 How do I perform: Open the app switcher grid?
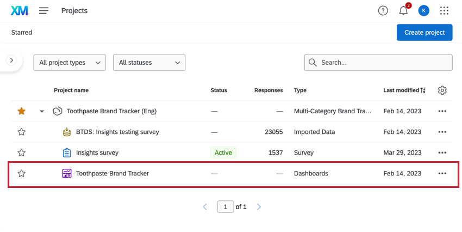444,11
